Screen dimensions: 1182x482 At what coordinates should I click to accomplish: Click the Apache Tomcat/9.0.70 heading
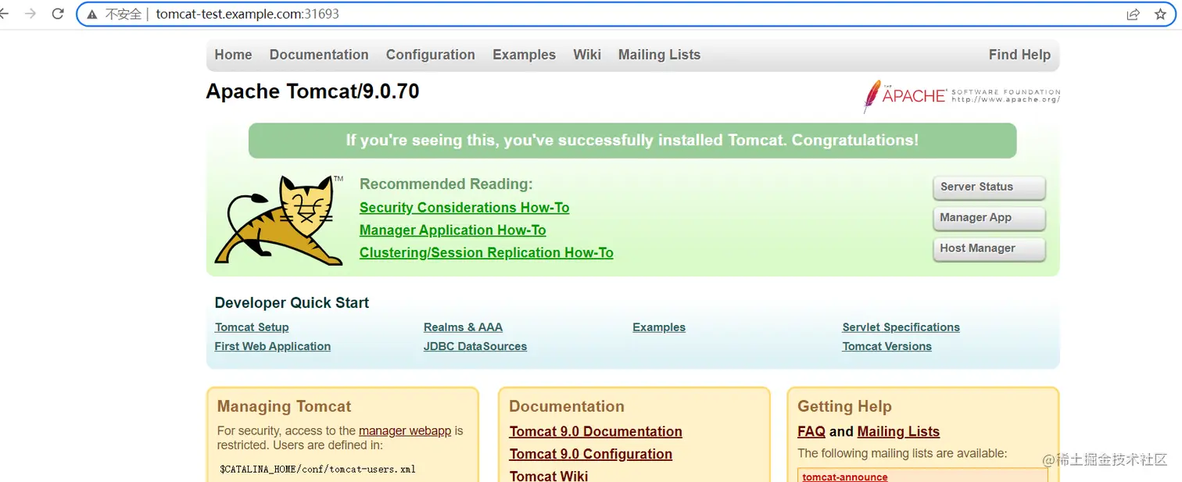pos(313,91)
